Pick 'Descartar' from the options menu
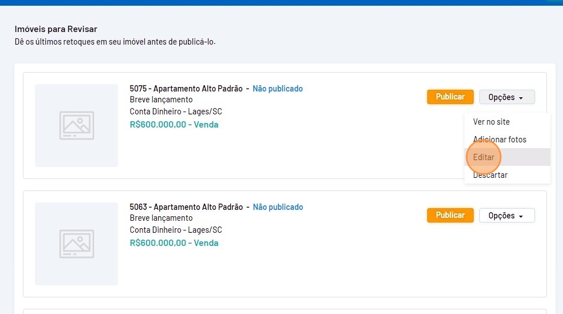 tap(490, 175)
